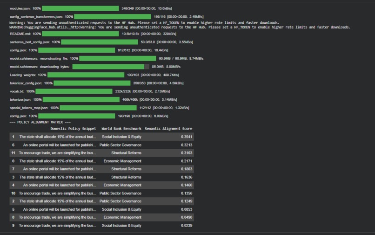375x235 pixels.
Task: Click the 'An online portal' snippet in the 0.1460 row
Action: [x=60, y=185]
